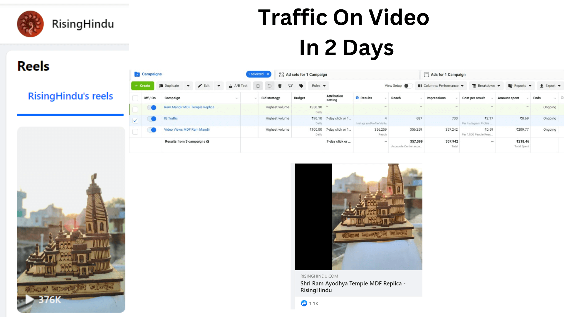Screen dimensions: 564x317
Task: Click the Duplicate campaign icon
Action: 169,86
